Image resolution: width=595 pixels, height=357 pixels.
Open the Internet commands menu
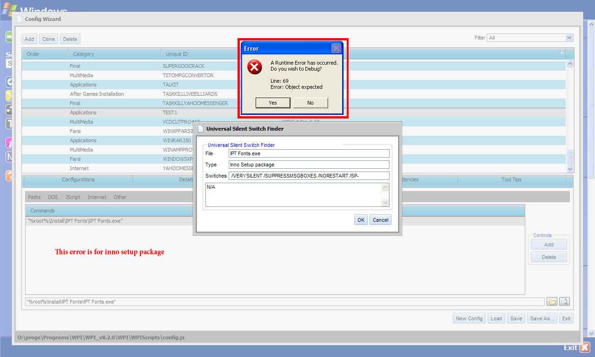tap(97, 197)
